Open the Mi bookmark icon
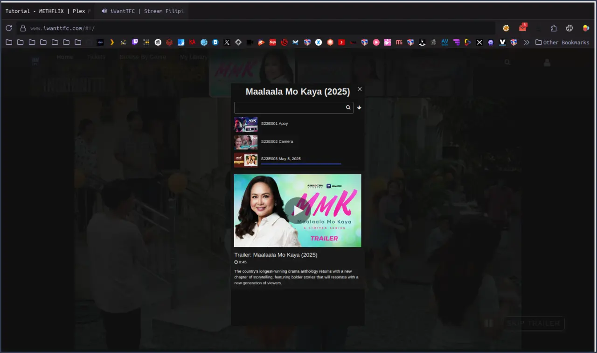The width and height of the screenshot is (597, 353). (399, 42)
